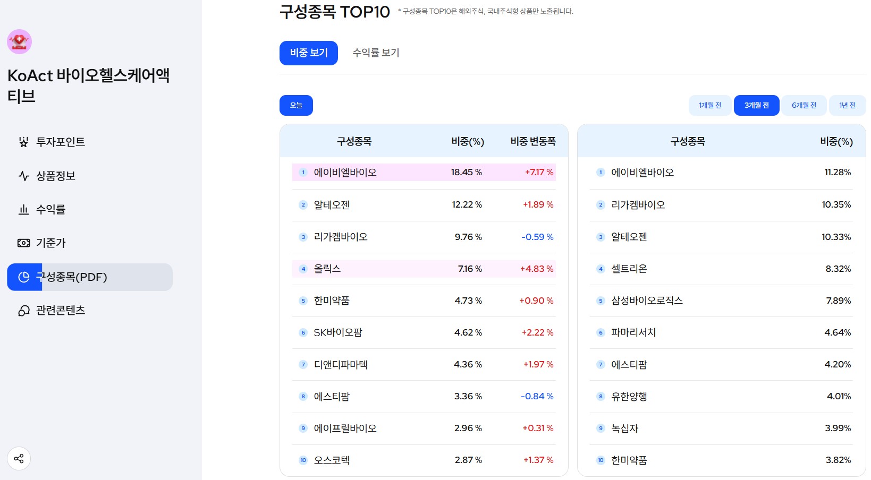Image resolution: width=871 pixels, height=480 pixels.
Task: Go to the 관련콘텐츠 sidebar section
Action: click(60, 311)
